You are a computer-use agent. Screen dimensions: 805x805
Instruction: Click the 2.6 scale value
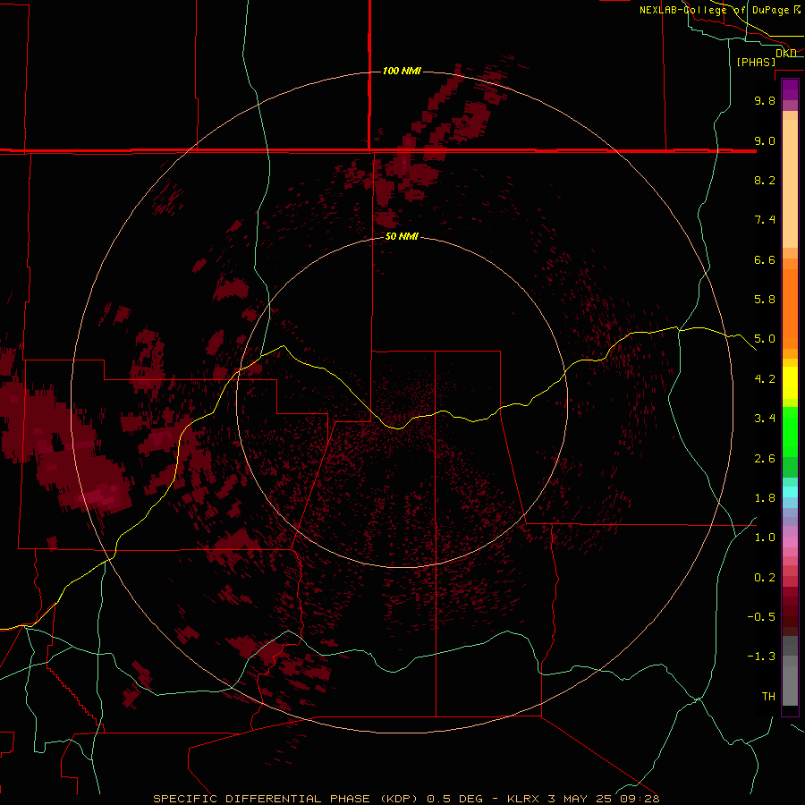pyautogui.click(x=765, y=459)
